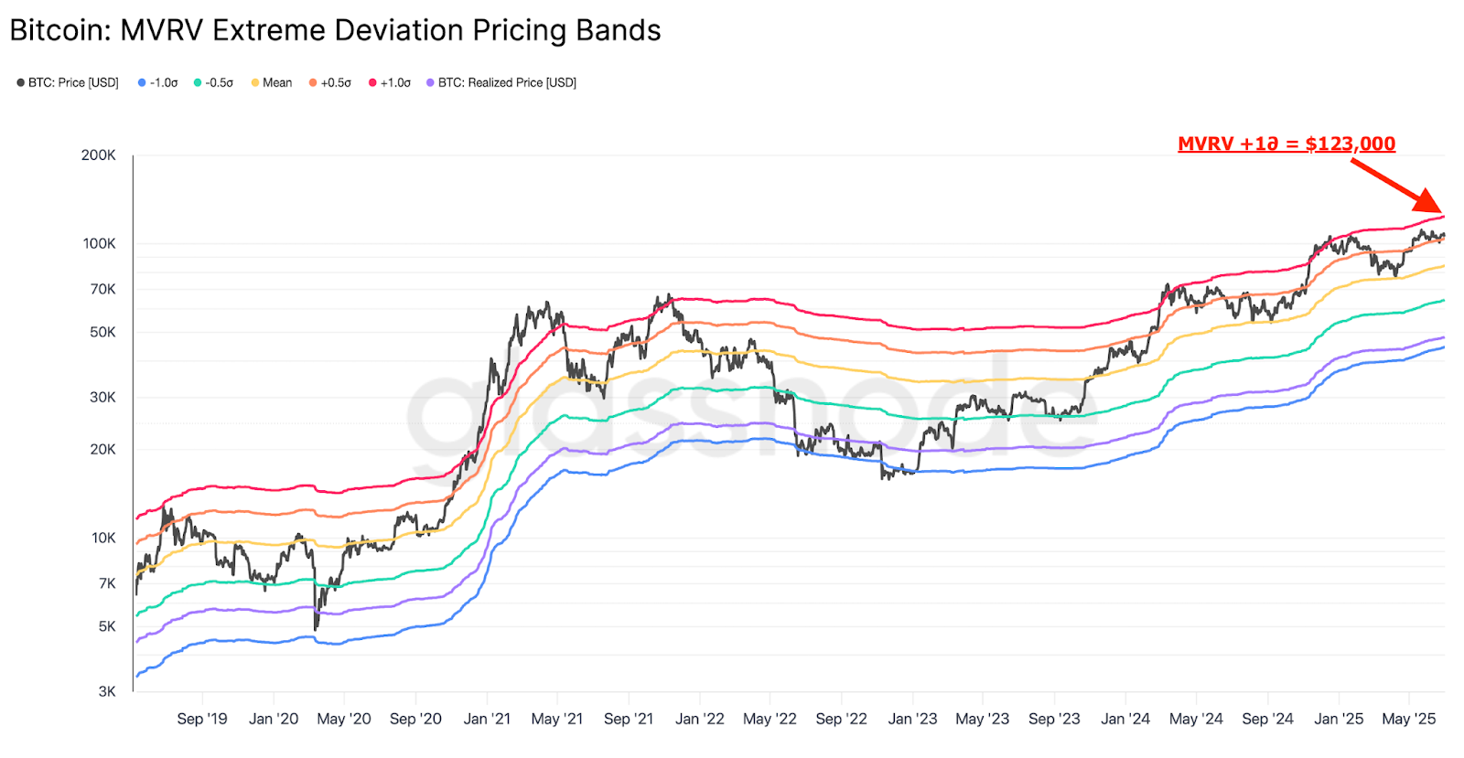Click the MVRV +1σ = $123,000 annotation

coord(1286,144)
